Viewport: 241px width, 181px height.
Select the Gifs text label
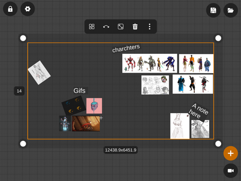click(79, 90)
